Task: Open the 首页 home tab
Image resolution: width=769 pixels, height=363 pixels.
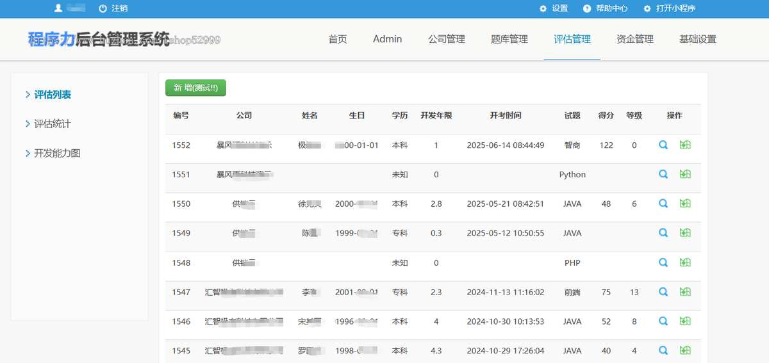Action: [x=338, y=39]
